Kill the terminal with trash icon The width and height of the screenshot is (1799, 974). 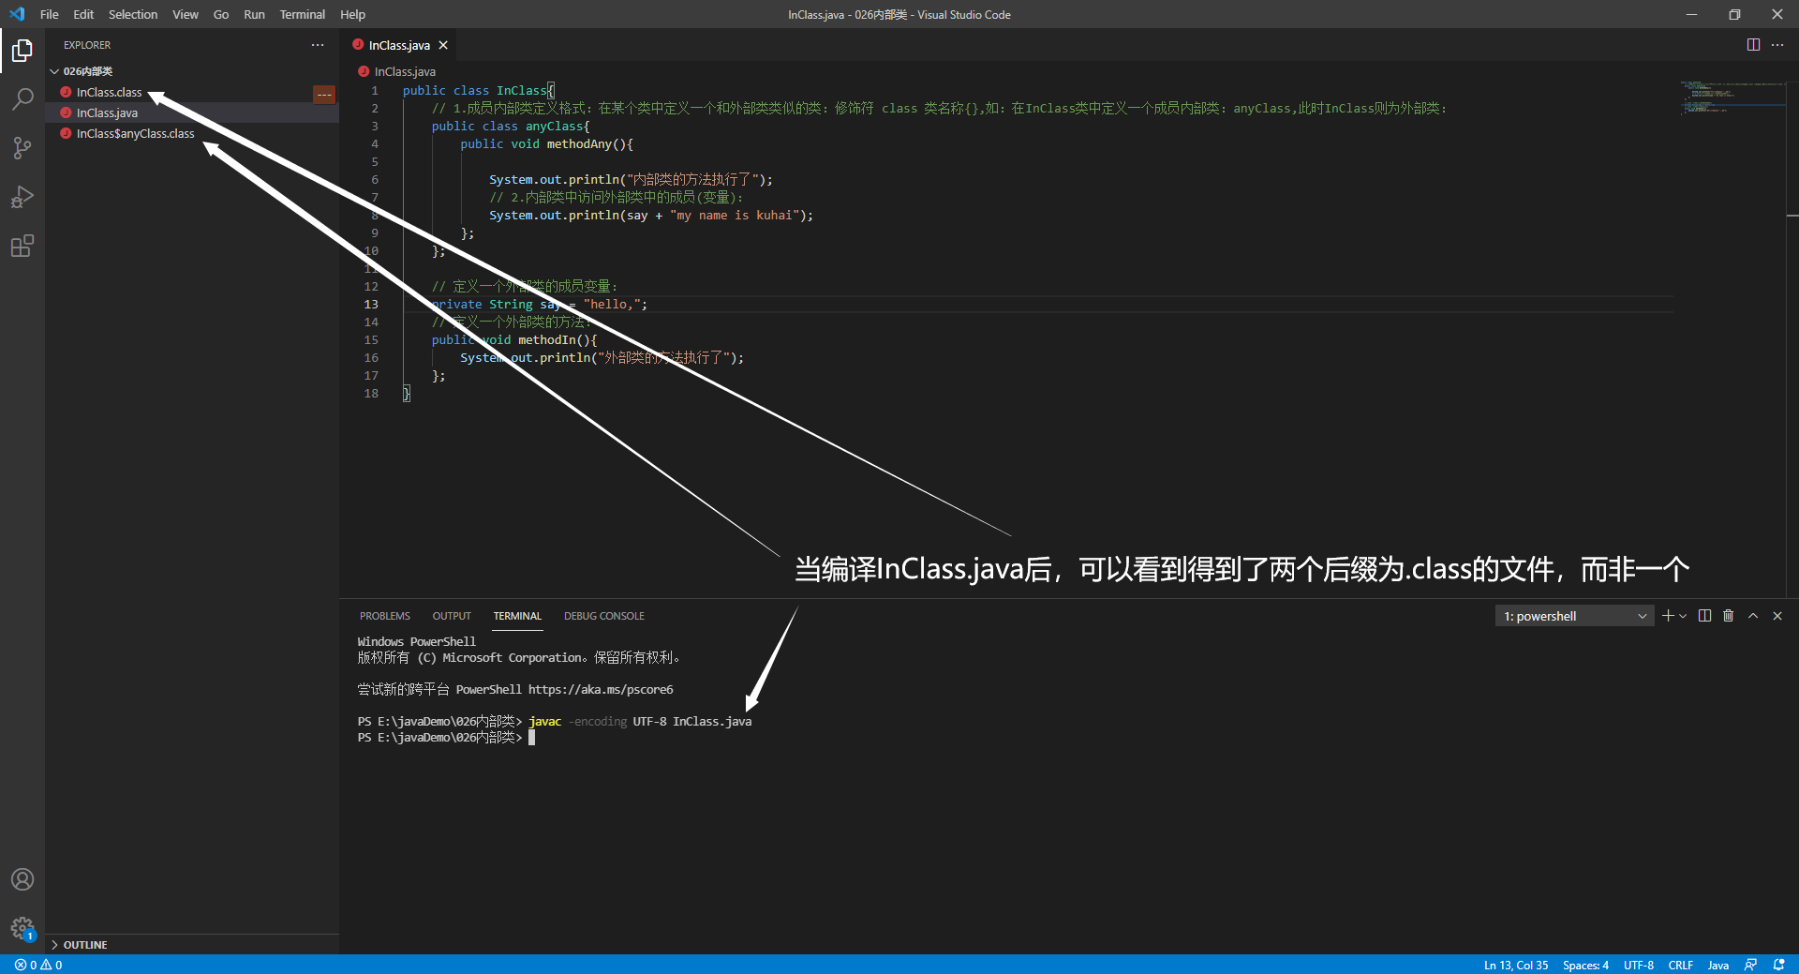point(1729,616)
